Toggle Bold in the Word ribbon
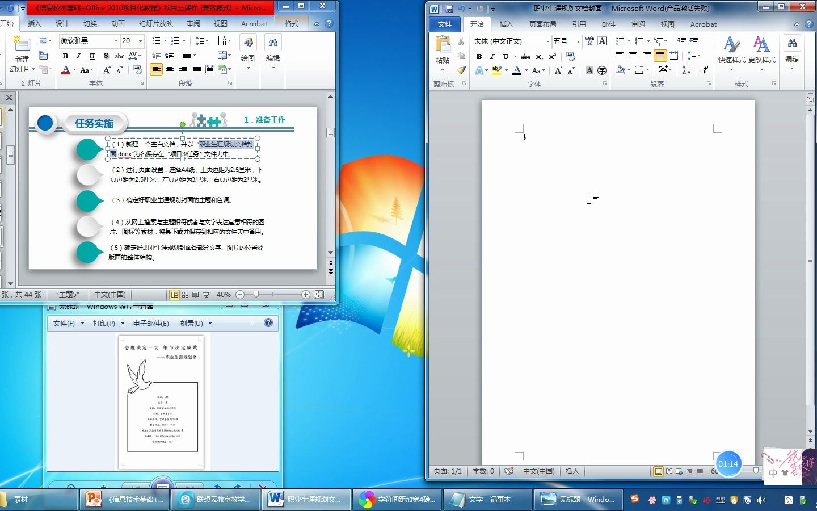The width and height of the screenshot is (817, 511). pyautogui.click(x=479, y=56)
